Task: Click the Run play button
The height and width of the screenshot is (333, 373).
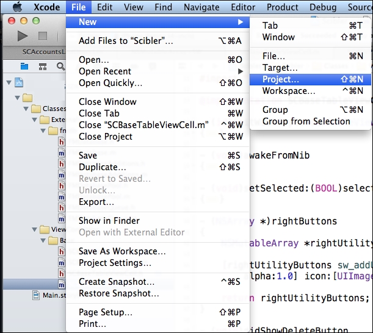Action: (23, 36)
